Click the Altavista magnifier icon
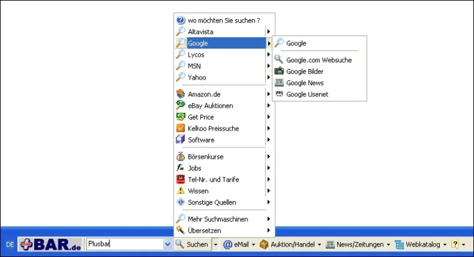The height and width of the screenshot is (257, 474). click(180, 31)
